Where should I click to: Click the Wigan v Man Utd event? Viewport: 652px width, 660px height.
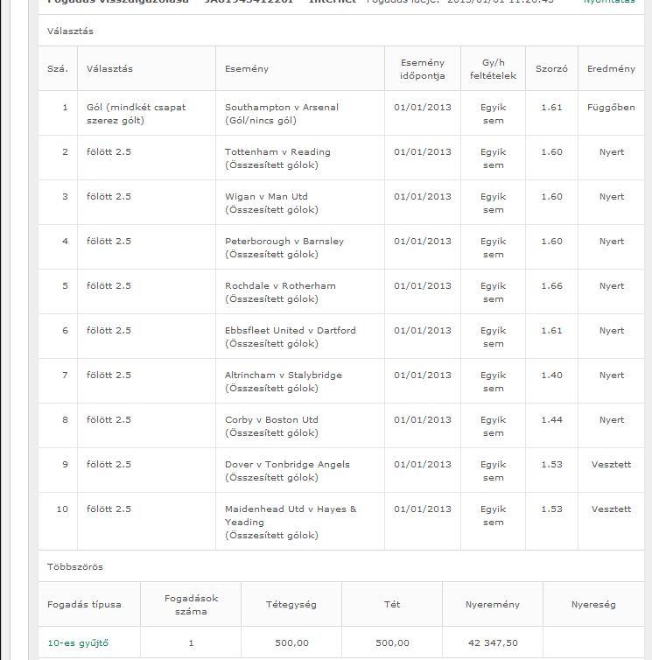click(x=266, y=197)
